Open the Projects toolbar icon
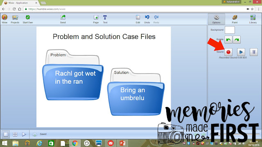The height and width of the screenshot is (147, 262). pos(15,19)
